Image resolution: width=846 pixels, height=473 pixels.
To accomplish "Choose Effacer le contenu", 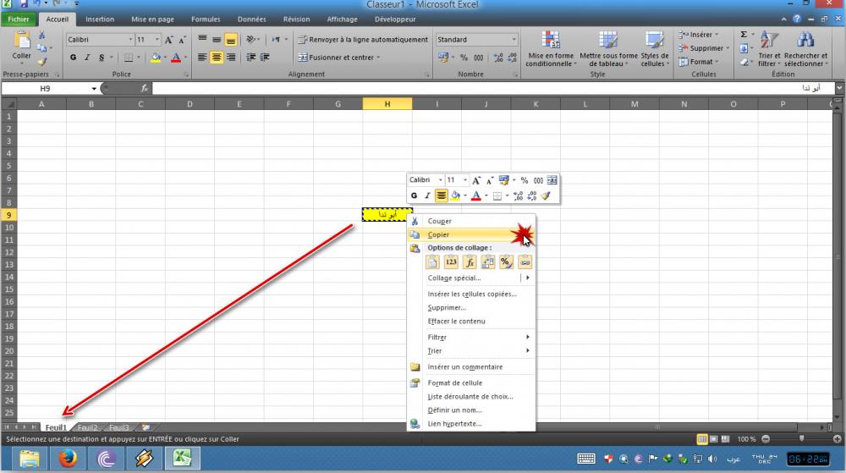I will (457, 321).
